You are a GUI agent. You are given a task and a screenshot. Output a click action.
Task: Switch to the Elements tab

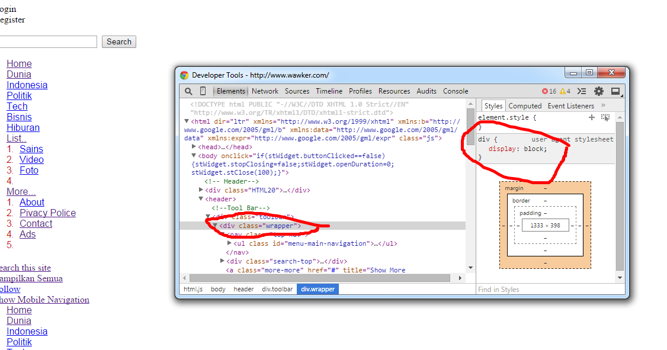(x=230, y=91)
